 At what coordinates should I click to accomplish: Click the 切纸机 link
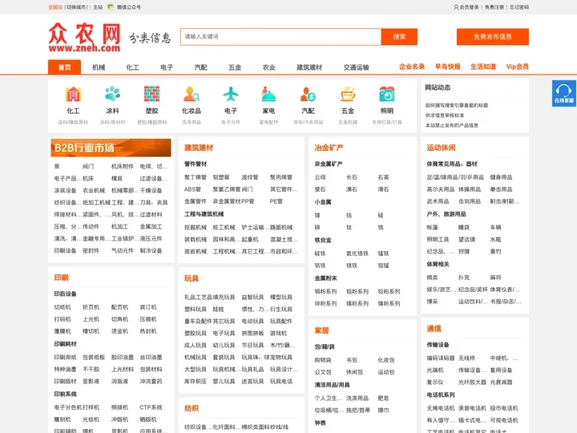[63, 307]
